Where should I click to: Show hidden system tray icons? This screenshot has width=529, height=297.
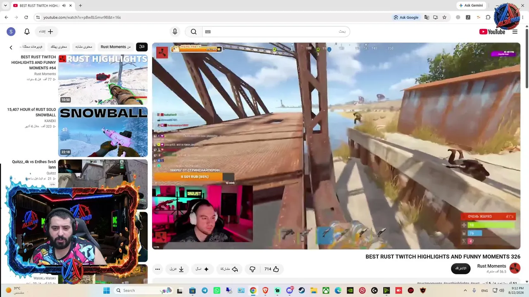pos(465,290)
